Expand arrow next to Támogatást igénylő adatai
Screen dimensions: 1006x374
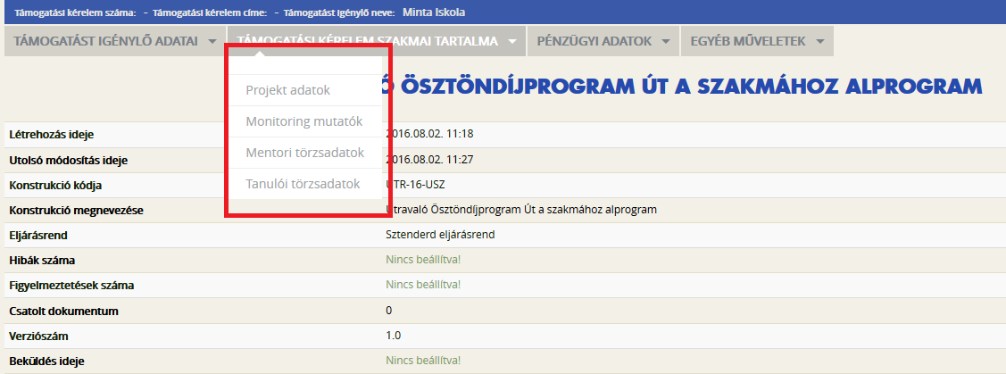[x=212, y=42]
